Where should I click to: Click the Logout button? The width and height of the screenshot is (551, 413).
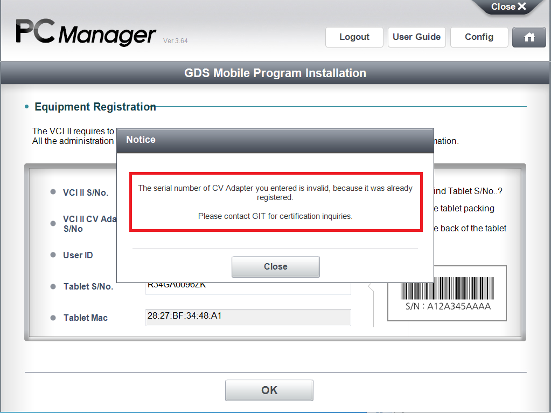354,37
